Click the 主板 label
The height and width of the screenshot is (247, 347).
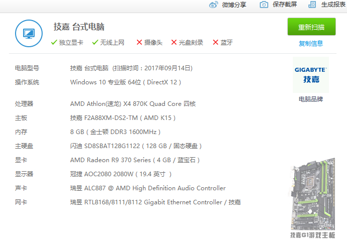point(21,118)
